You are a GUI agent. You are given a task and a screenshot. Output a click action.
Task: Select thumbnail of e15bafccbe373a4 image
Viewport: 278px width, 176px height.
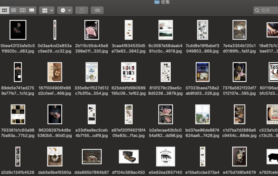click(202, 157)
